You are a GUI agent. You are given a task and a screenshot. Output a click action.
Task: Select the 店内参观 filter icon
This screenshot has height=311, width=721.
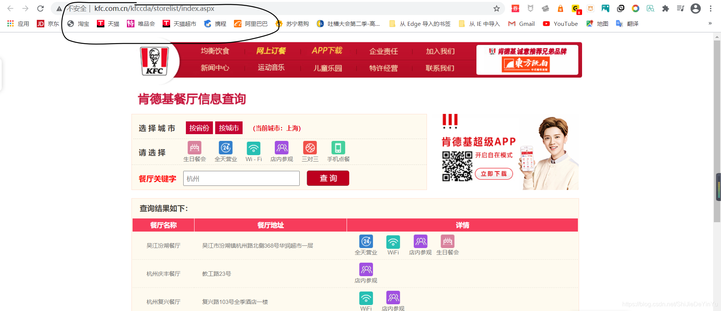pos(282,148)
